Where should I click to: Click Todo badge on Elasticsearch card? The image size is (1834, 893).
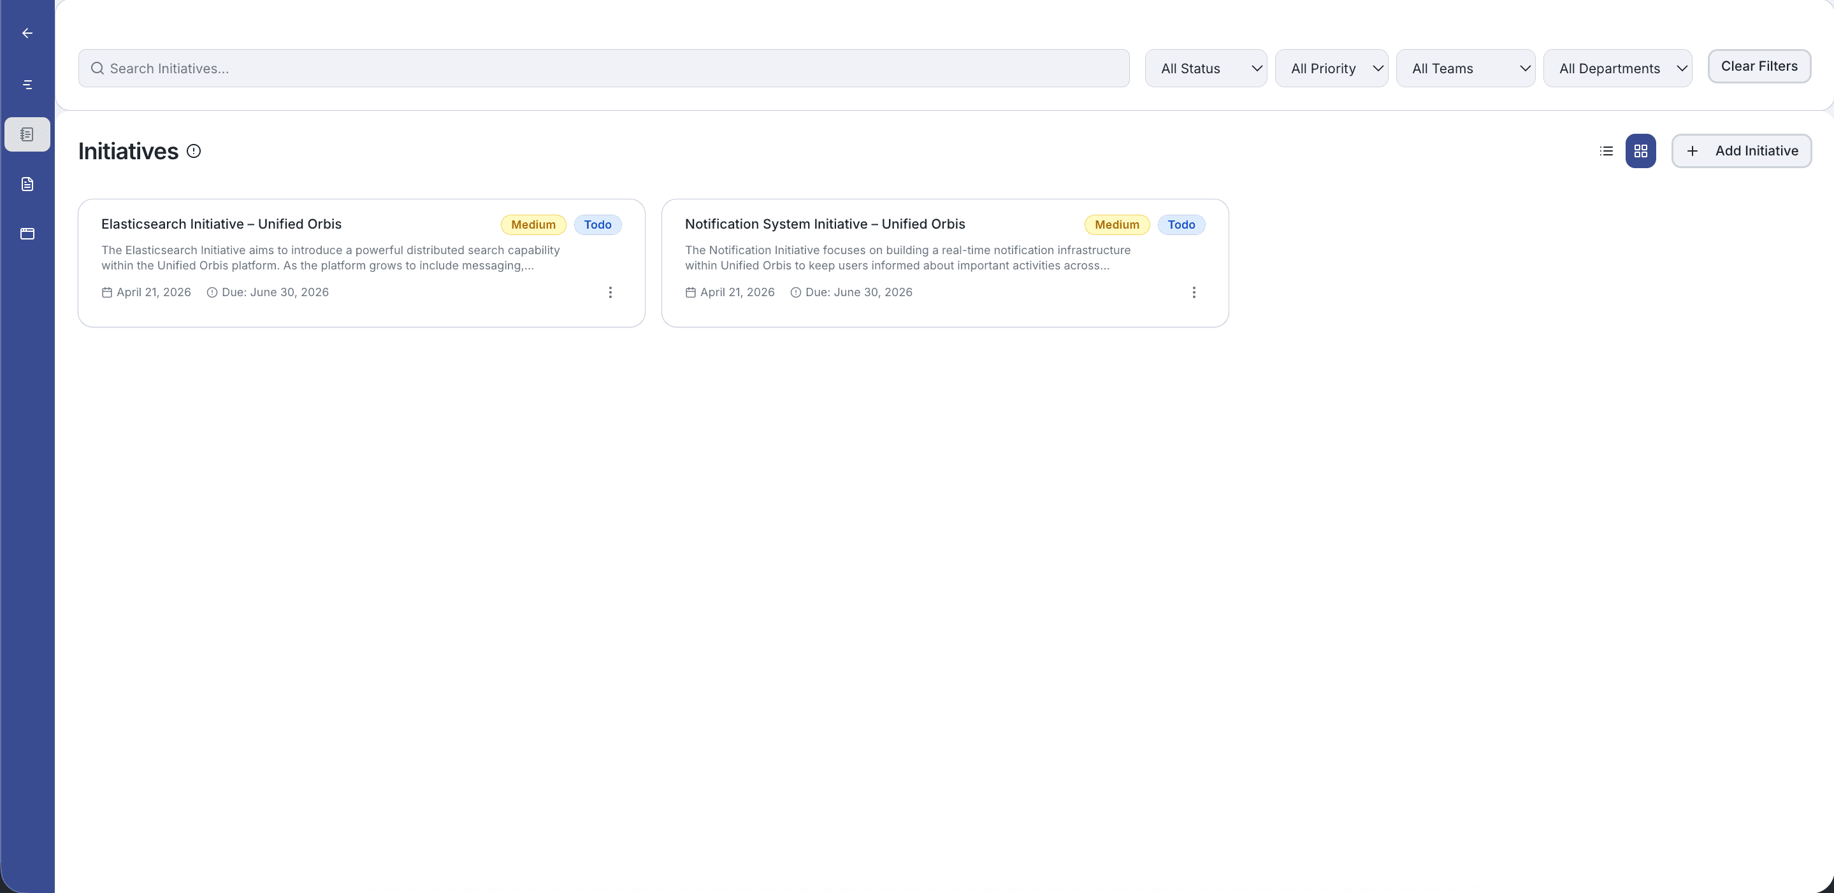coord(597,225)
